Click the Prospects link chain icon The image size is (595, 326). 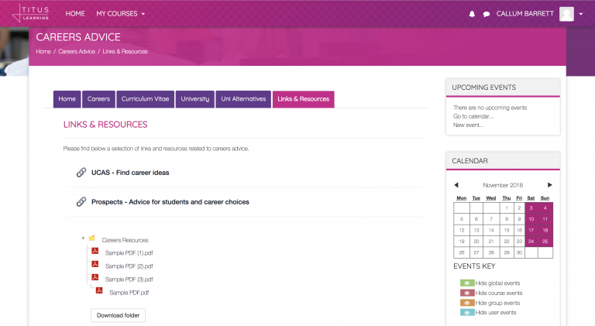[x=81, y=201]
